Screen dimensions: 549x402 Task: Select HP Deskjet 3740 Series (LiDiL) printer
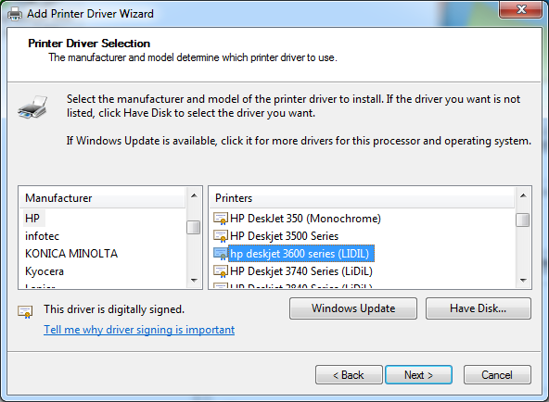tap(301, 271)
